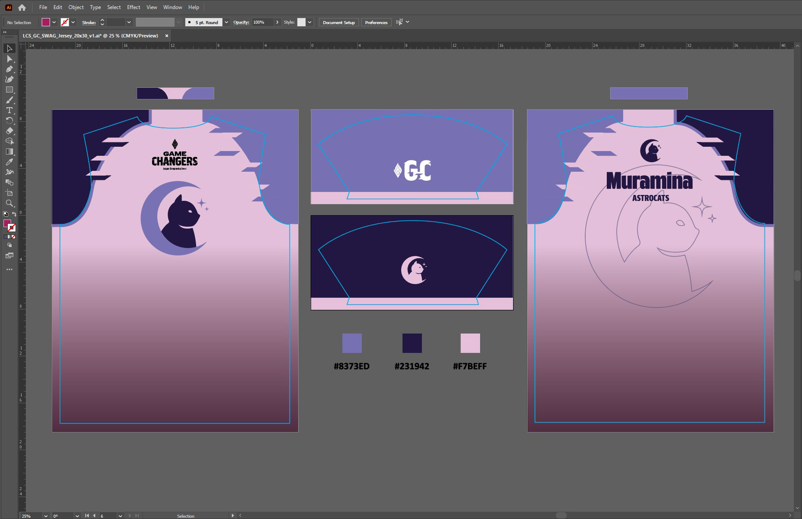Go to first artboard
Screen dimensions: 802x519
87,516
